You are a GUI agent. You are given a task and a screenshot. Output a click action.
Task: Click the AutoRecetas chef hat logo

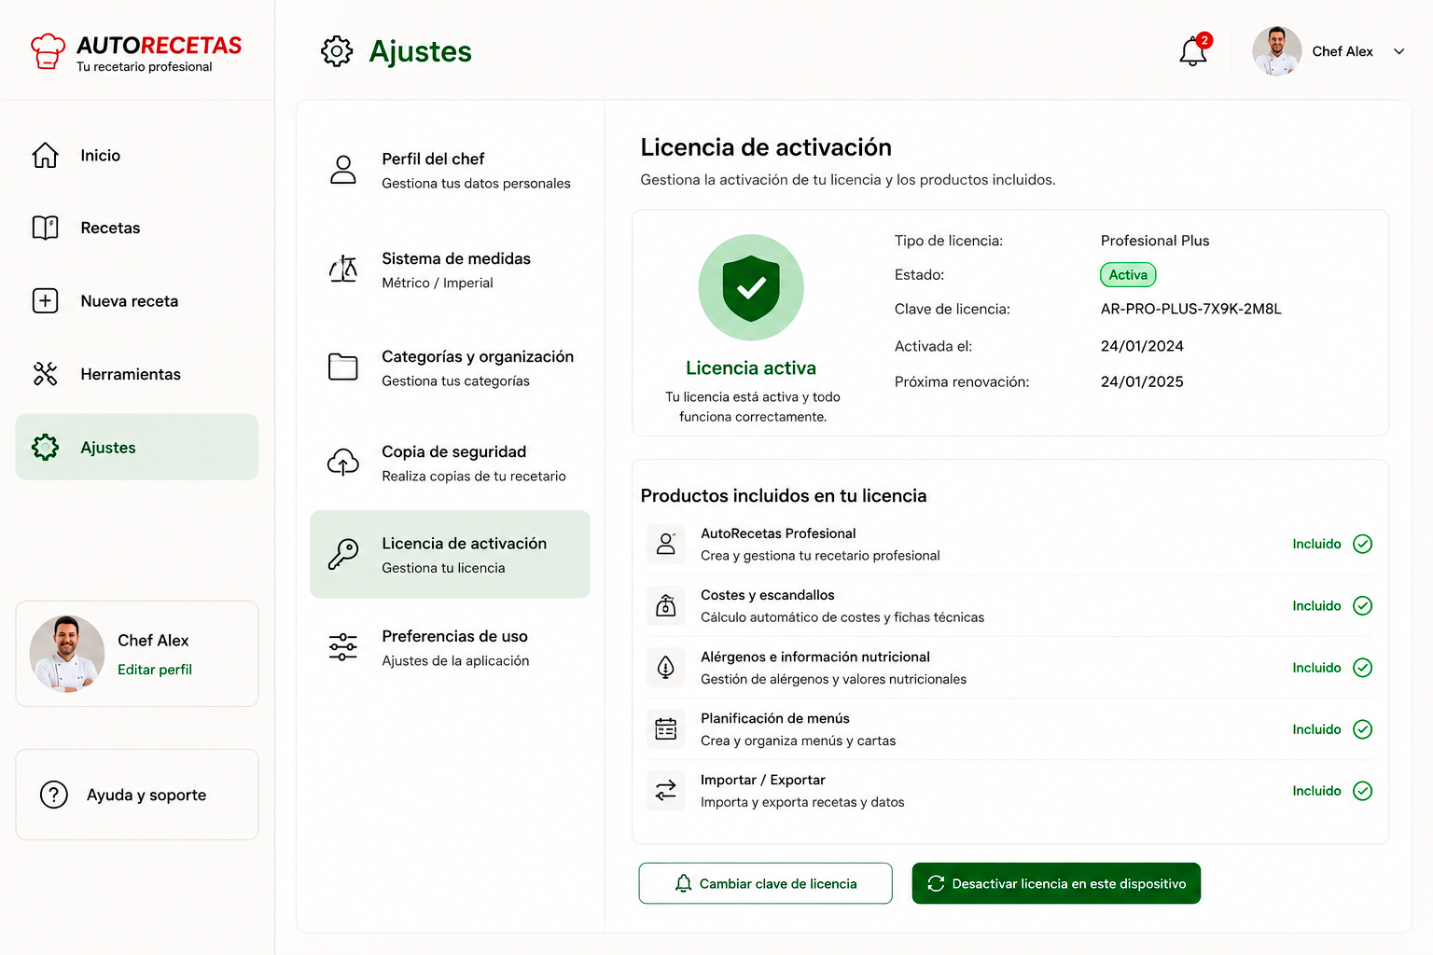point(48,51)
